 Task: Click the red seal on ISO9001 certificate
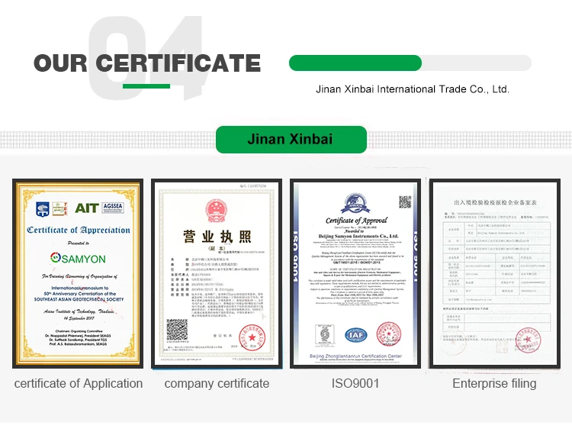pyautogui.click(x=389, y=334)
